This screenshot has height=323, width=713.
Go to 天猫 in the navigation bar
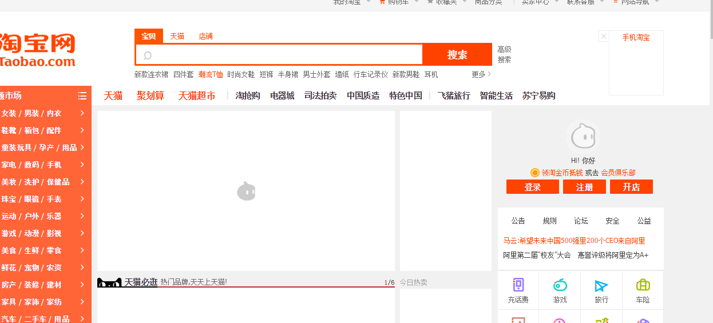click(x=113, y=95)
